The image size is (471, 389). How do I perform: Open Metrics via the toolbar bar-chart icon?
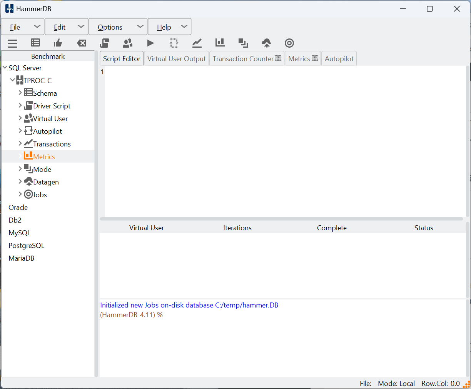220,42
